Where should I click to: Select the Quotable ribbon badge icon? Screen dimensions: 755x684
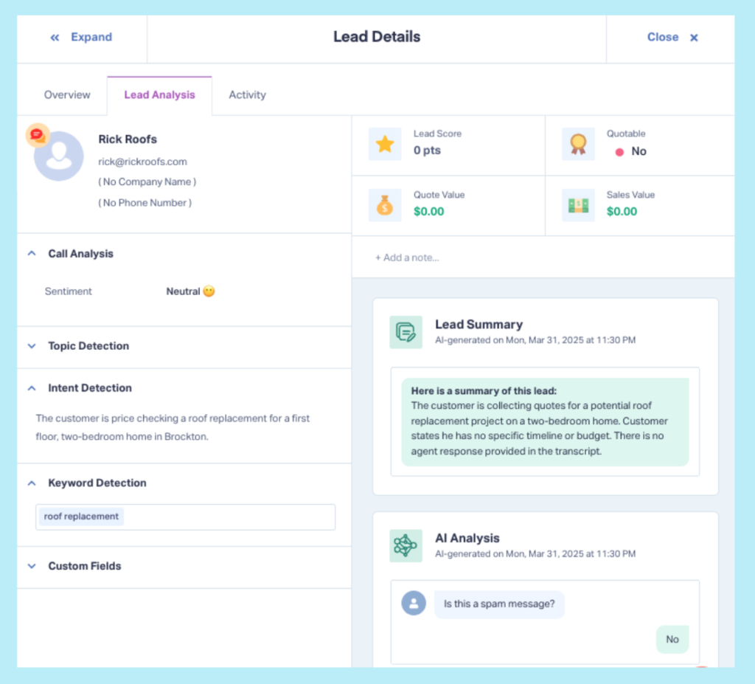[578, 144]
